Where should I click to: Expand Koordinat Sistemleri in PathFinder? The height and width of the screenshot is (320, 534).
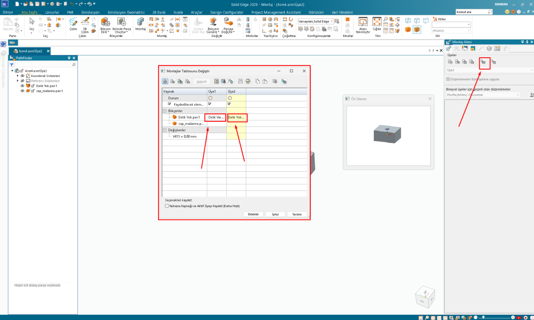tap(17, 75)
